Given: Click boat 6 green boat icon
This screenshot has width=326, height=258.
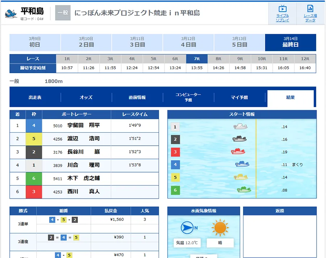Looking at the screenshot, I should (244, 190).
